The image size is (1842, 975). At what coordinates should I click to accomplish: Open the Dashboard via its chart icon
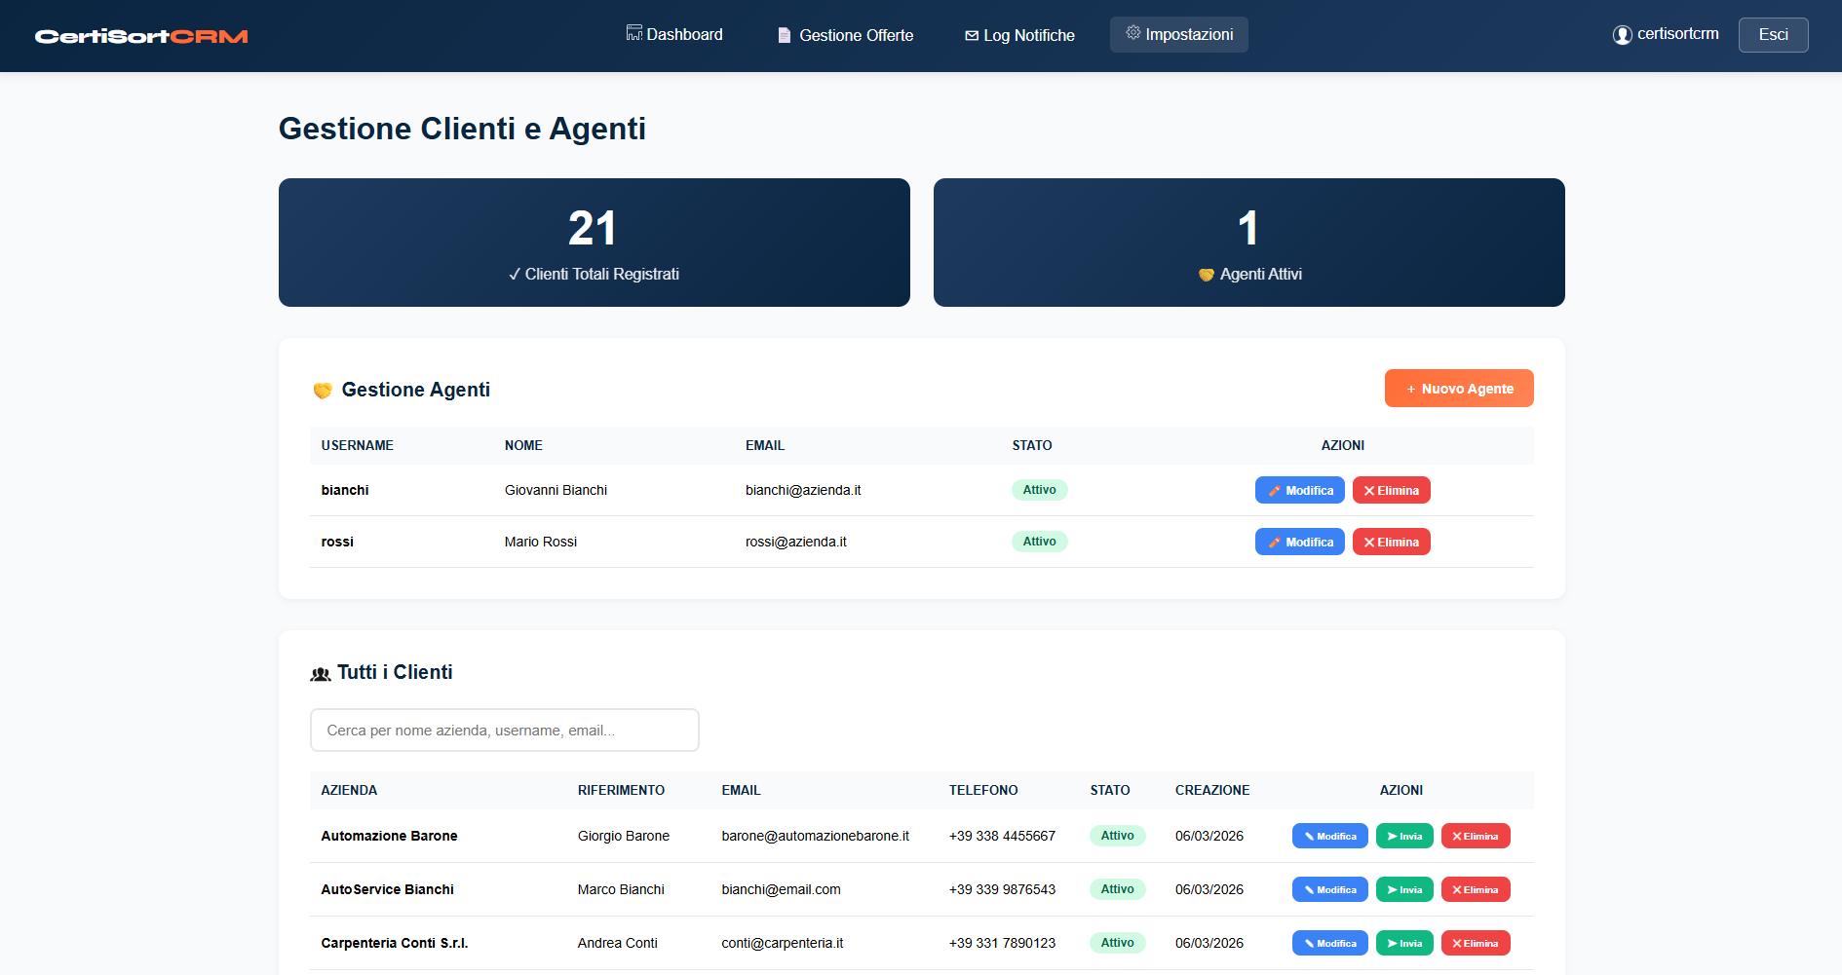[x=634, y=33]
